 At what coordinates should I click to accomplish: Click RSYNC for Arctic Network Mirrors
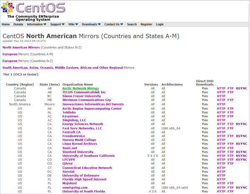coord(242,88)
